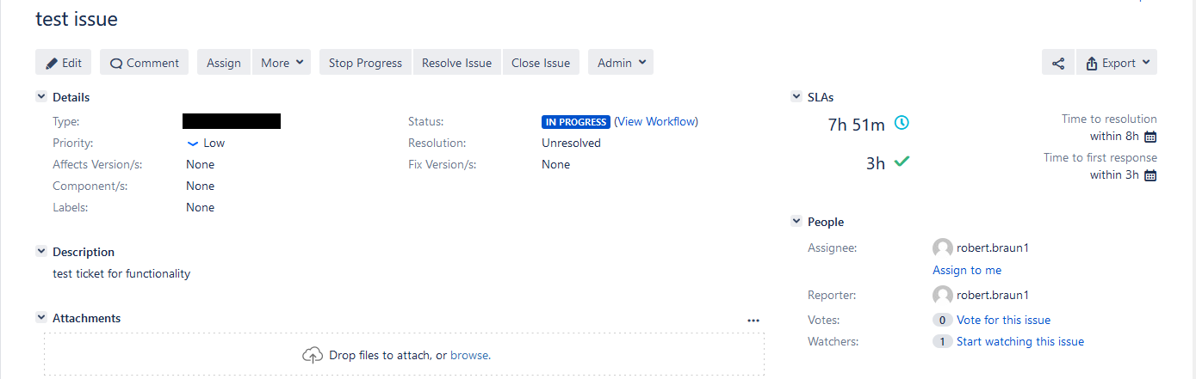Click the issue title 'test issue'
1196x379 pixels.
pos(77,18)
